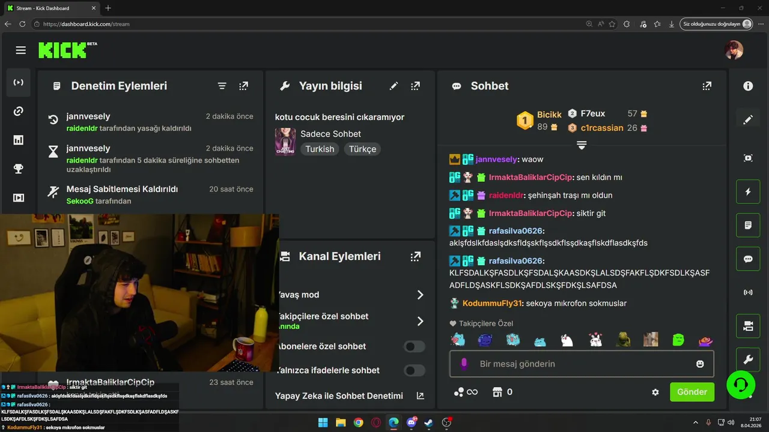The width and height of the screenshot is (769, 432).
Task: Expand the Yavaş mod option
Action: (x=420, y=295)
